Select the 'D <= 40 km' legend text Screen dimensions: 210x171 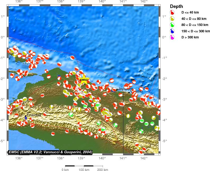[x=190, y=12]
